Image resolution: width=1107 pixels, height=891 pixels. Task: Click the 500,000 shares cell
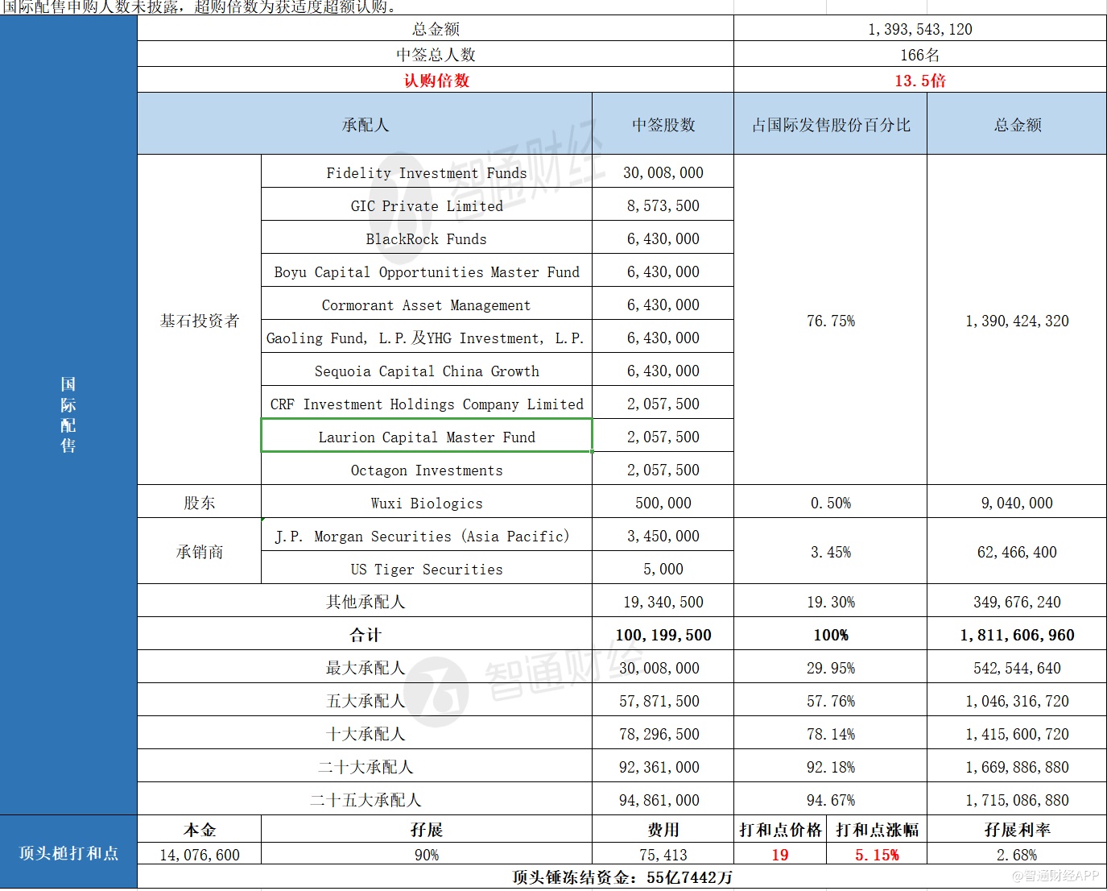click(x=663, y=503)
